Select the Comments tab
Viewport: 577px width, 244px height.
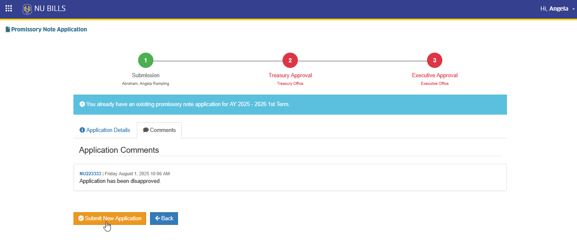159,130
